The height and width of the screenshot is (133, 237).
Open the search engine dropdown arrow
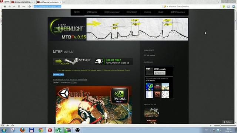(167, 7)
